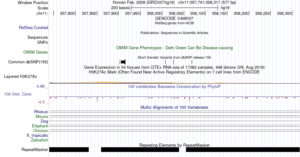
Task: Click the H3K27Ac Mark ENCODE track title
Action: [x=174, y=72]
